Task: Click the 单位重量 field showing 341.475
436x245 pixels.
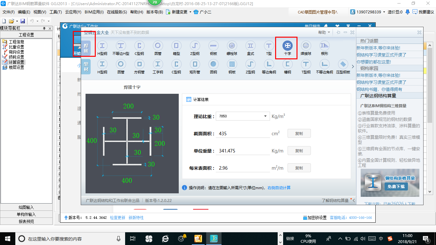Action: pos(243,151)
